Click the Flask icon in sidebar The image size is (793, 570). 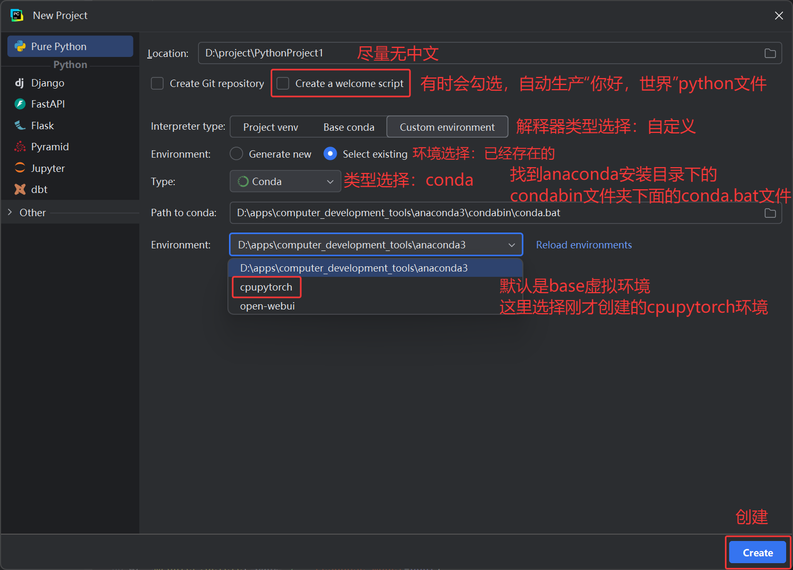coord(20,125)
